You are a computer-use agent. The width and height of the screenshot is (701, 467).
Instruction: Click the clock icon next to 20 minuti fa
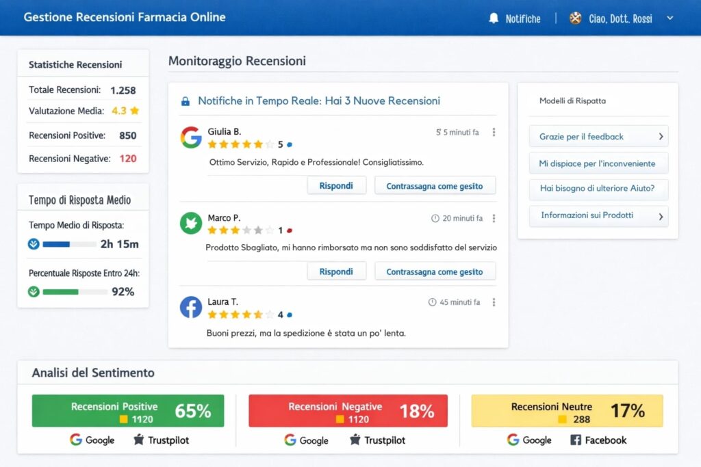click(435, 218)
